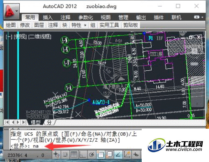Switch to the 常用 ribbon tab

(x=30, y=17)
